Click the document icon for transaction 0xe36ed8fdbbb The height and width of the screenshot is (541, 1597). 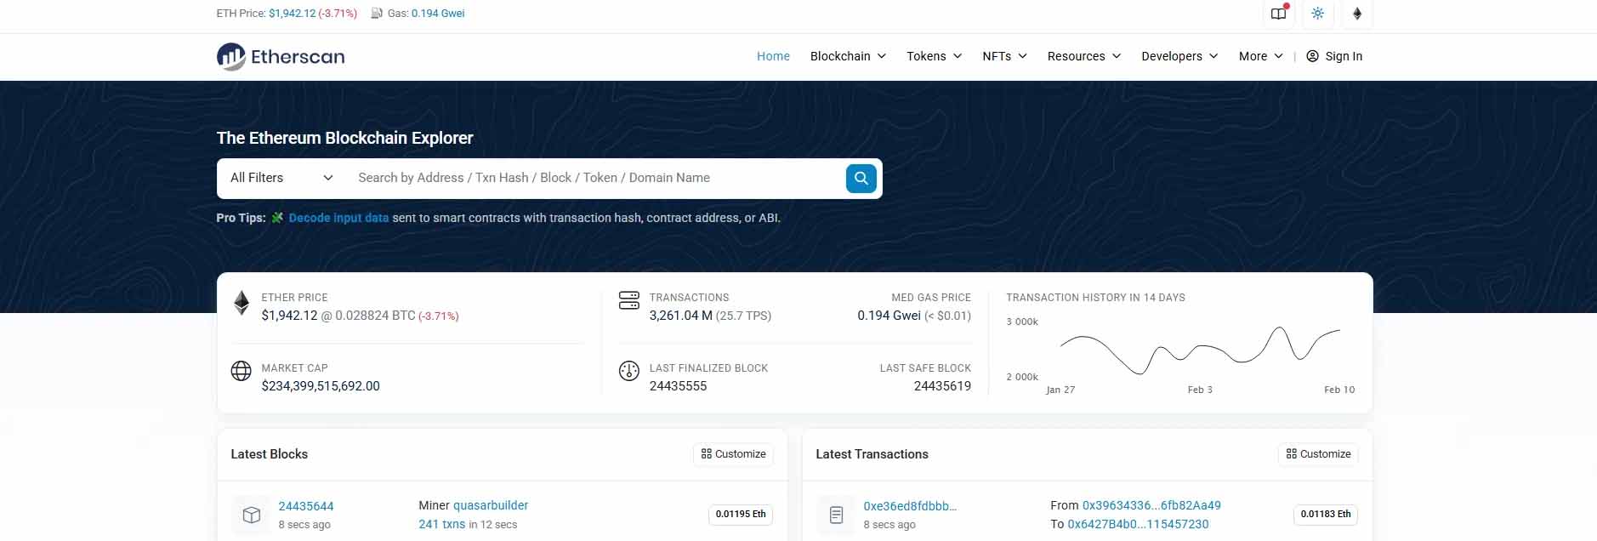click(836, 515)
